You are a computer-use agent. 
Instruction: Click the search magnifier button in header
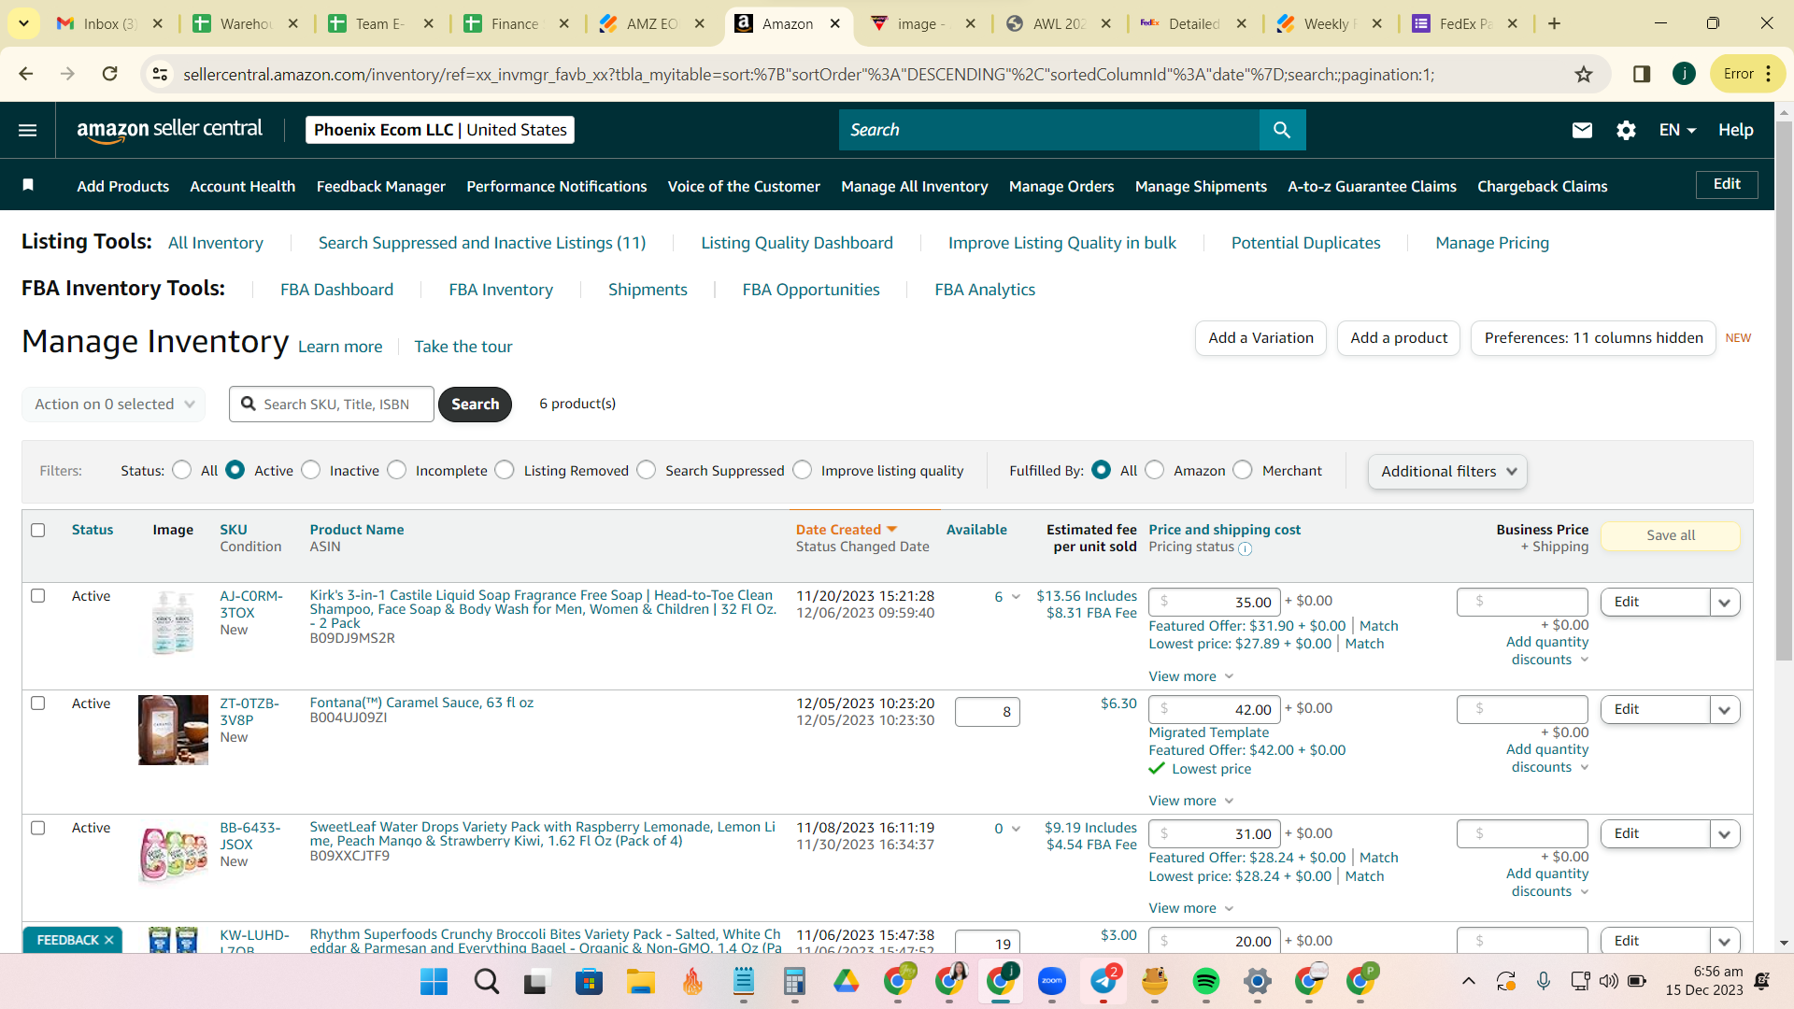(1282, 130)
